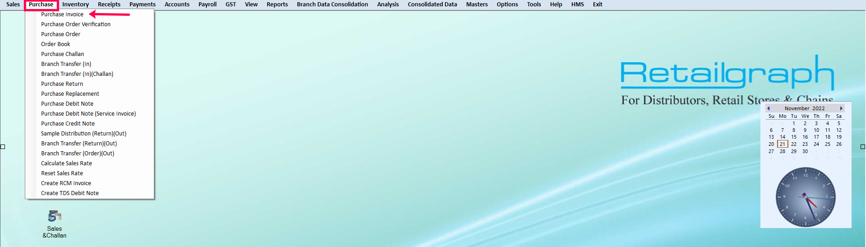Image resolution: width=866 pixels, height=247 pixels.
Task: Open the Sales & Challan desktop shortcut
Action: pos(54,224)
